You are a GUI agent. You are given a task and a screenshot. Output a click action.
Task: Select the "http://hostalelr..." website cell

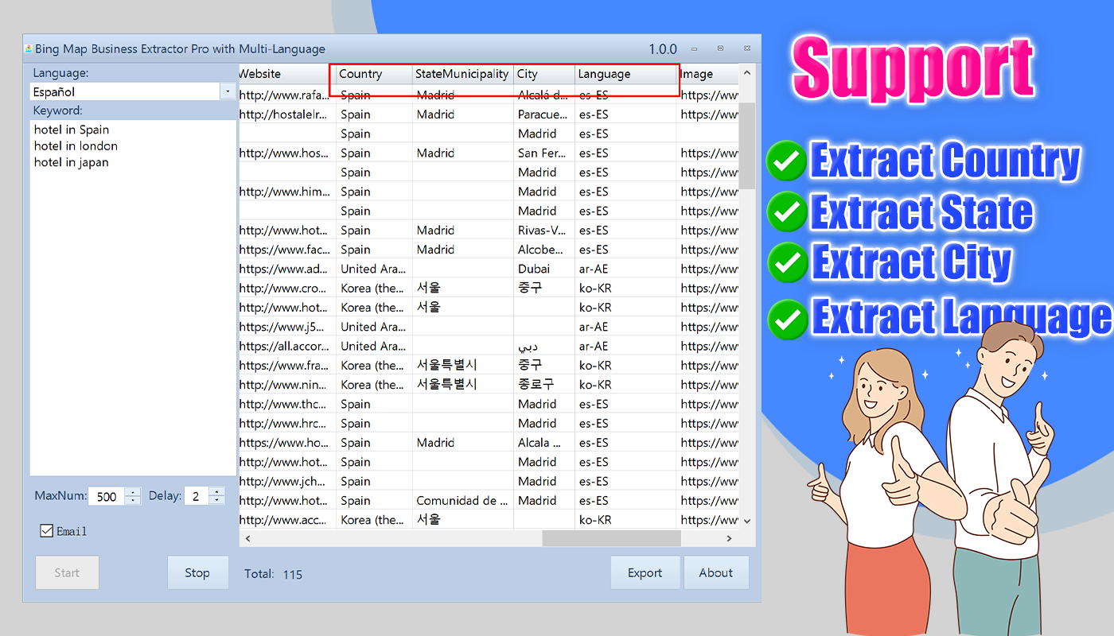pos(287,114)
